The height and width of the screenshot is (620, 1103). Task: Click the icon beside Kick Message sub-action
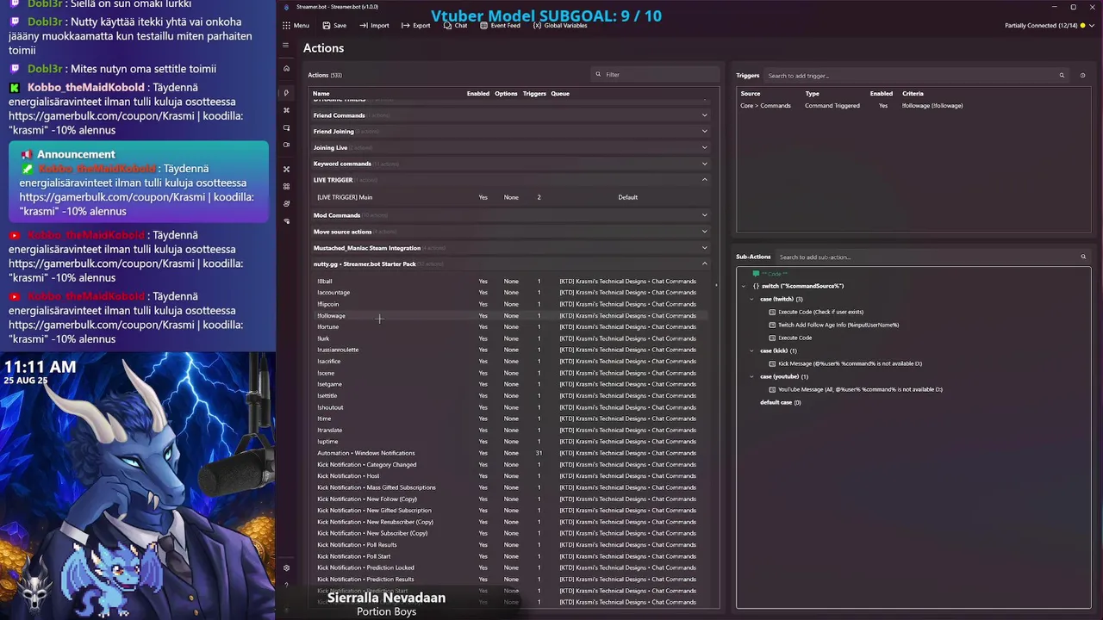(772, 363)
